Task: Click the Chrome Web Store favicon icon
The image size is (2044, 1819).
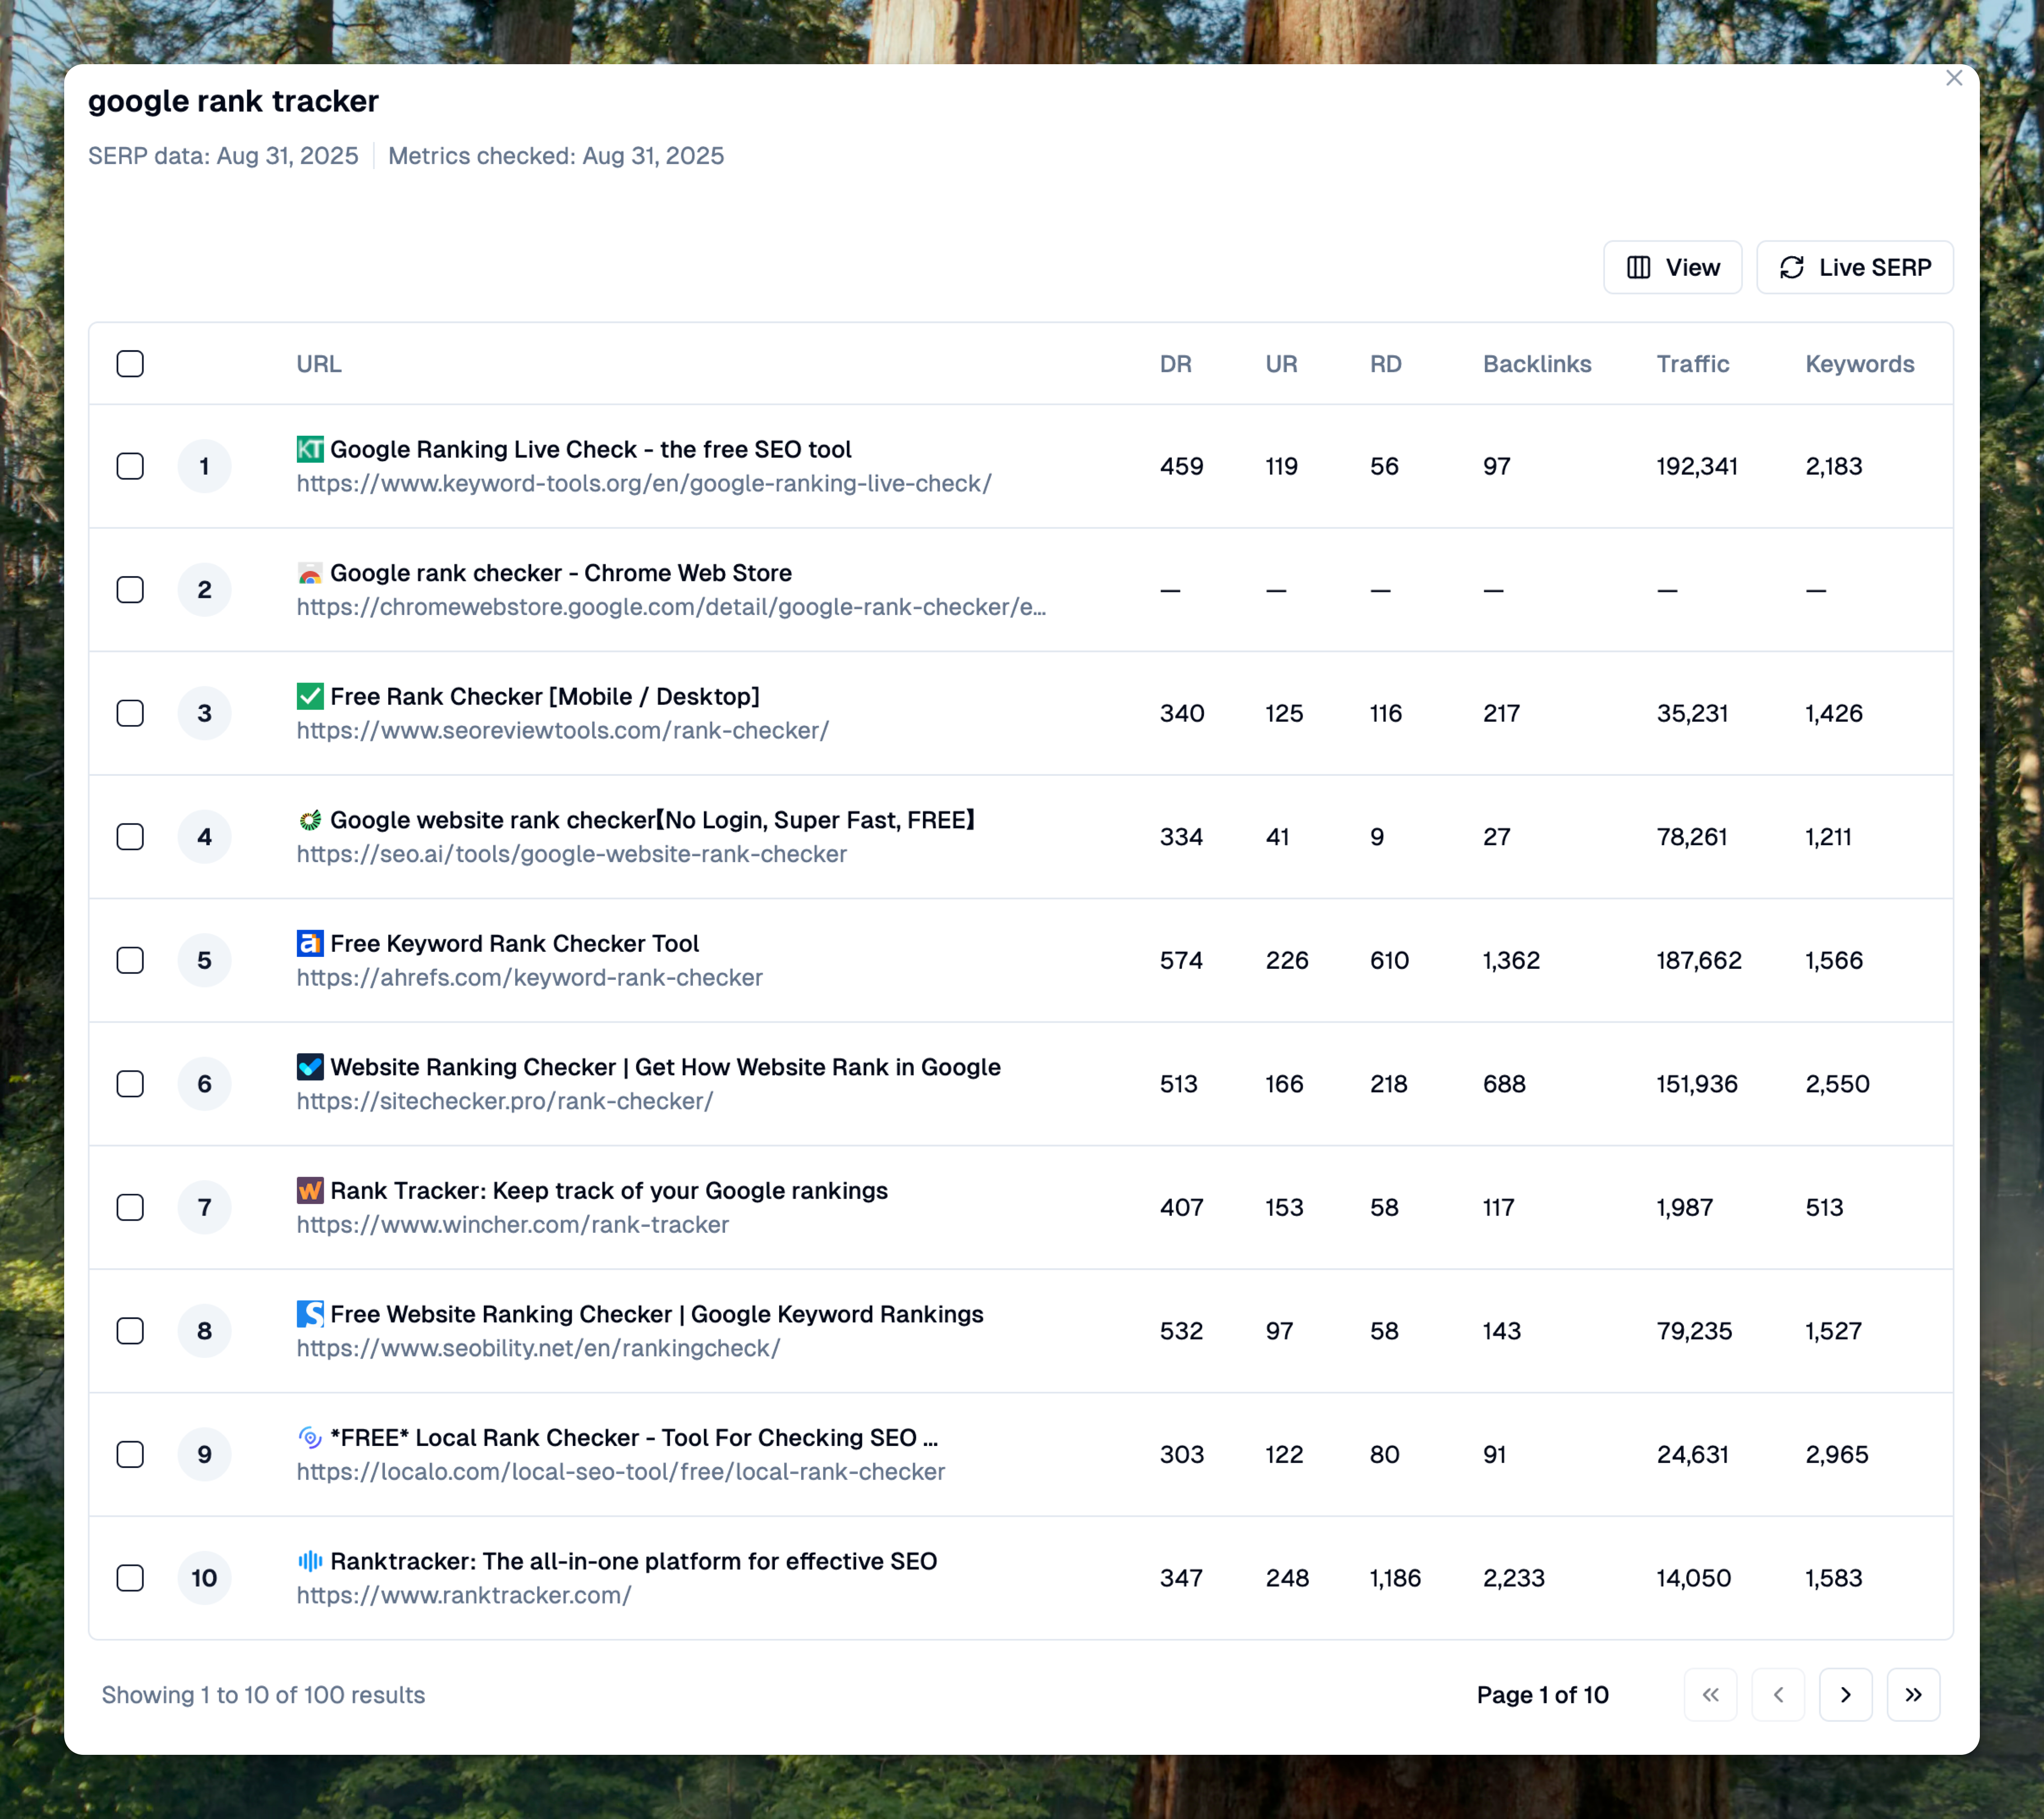Action: pyautogui.click(x=310, y=573)
